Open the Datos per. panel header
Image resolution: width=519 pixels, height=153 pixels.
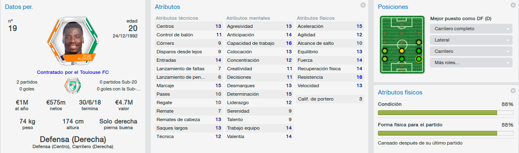coord(19,7)
